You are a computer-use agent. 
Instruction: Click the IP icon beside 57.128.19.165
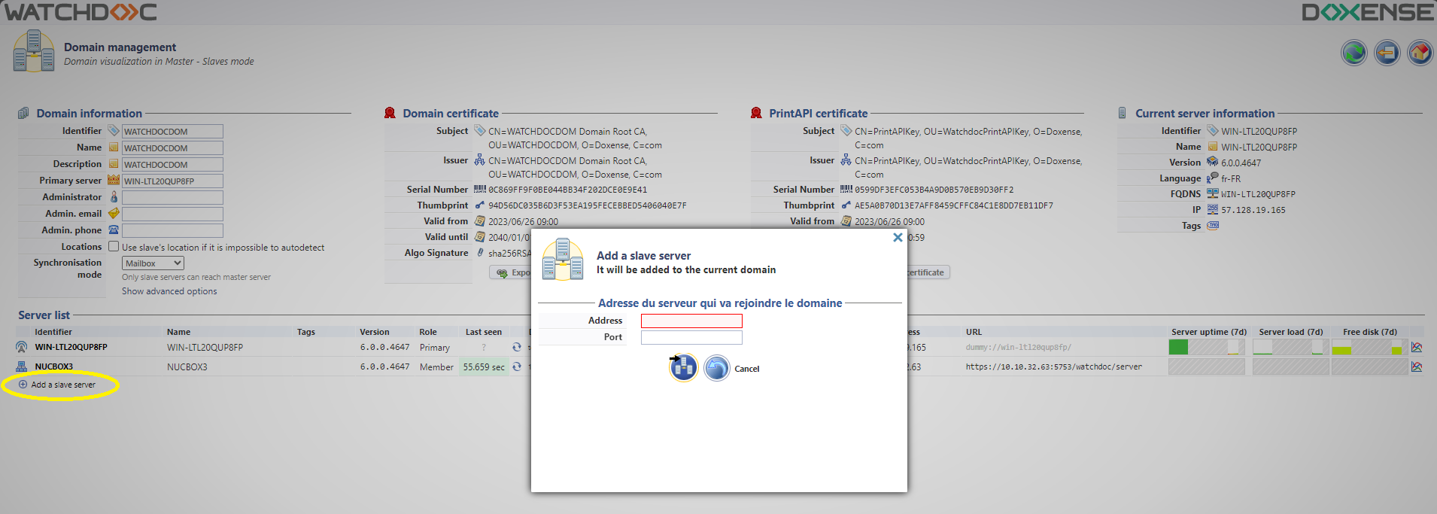click(x=1212, y=209)
